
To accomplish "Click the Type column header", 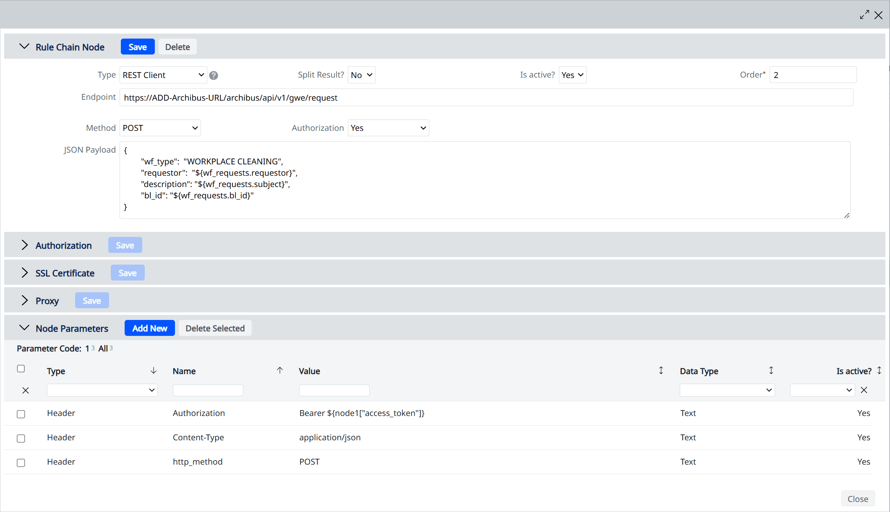I will tap(56, 371).
